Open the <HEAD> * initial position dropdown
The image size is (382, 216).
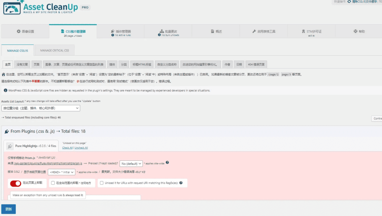pyautogui.click(x=62, y=172)
